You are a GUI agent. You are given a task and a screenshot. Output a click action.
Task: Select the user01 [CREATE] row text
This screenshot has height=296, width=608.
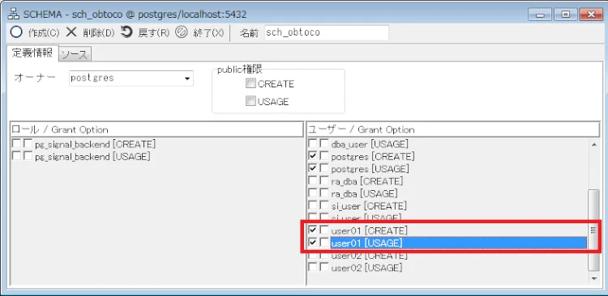pyautogui.click(x=370, y=230)
